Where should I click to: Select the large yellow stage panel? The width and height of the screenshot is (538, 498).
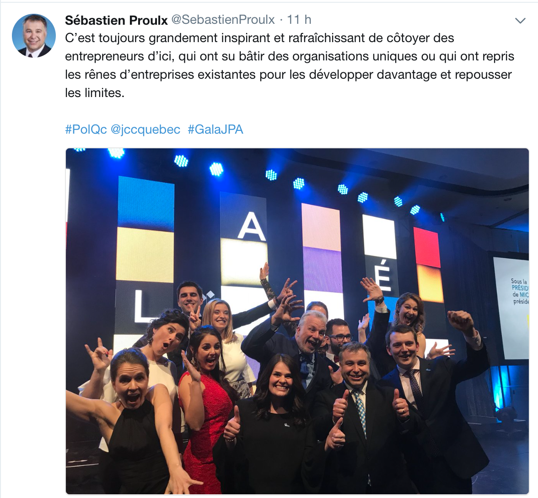click(x=145, y=254)
